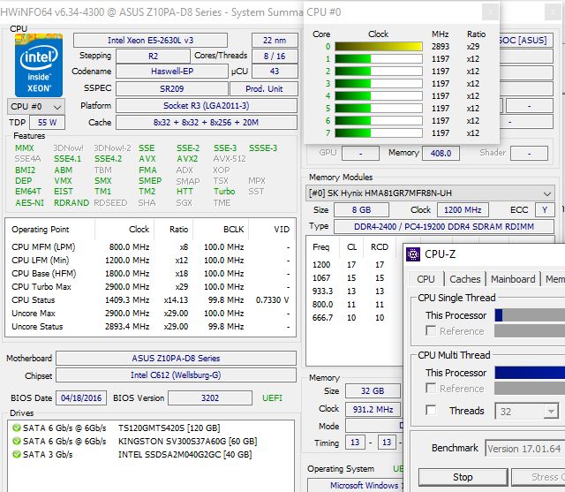Click green status icon for KINGSTON SV300S37A60G drive

coord(16,441)
